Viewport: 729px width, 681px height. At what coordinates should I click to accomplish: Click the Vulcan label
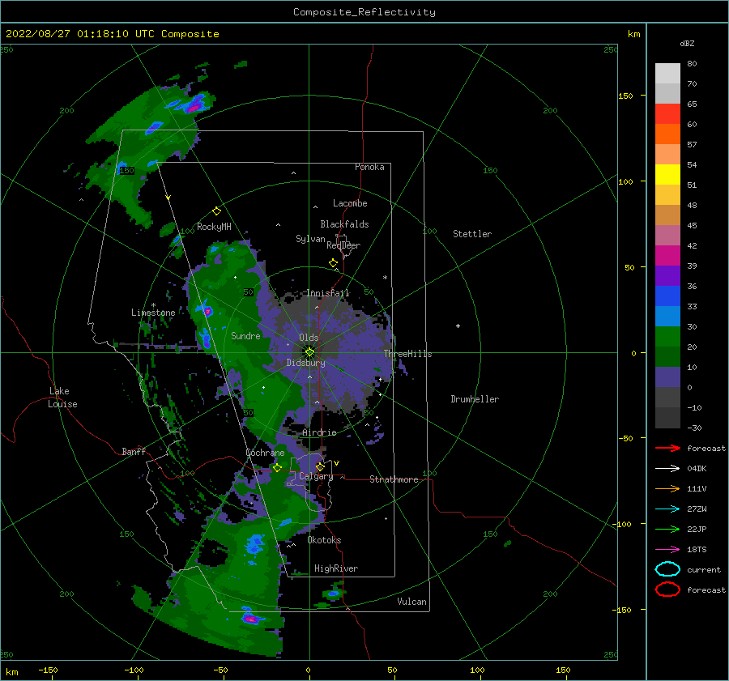point(412,602)
